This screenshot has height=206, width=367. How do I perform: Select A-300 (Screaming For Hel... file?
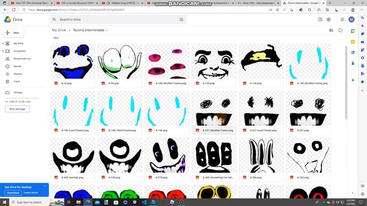pyautogui.click(x=214, y=160)
